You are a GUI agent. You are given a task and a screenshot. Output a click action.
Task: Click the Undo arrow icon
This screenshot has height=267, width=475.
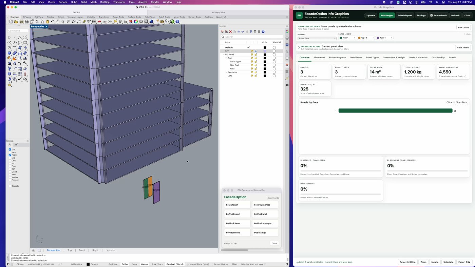point(53,22)
